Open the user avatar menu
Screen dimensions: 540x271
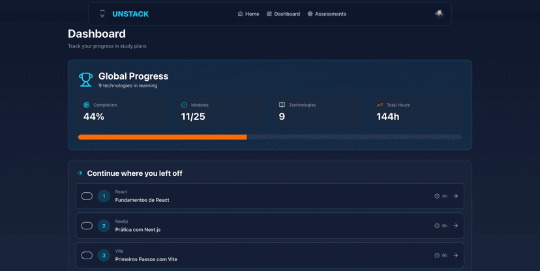click(439, 14)
